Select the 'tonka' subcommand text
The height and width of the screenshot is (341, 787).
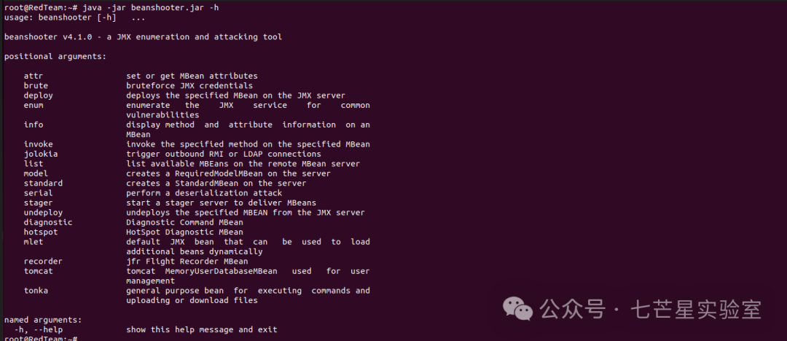pyautogui.click(x=36, y=290)
